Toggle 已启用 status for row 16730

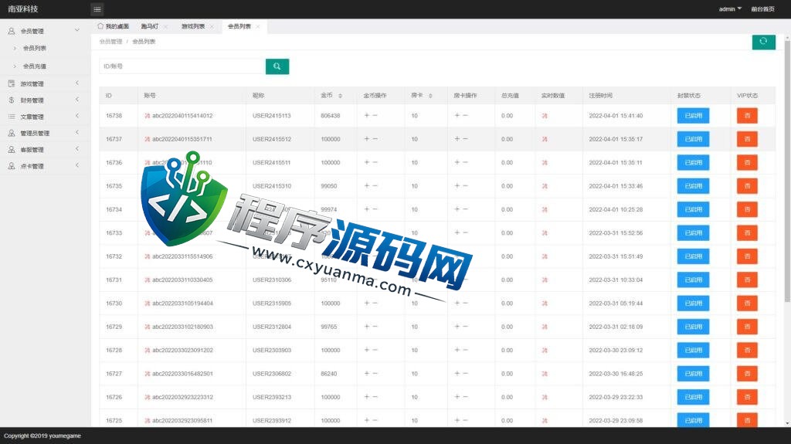[x=693, y=303]
